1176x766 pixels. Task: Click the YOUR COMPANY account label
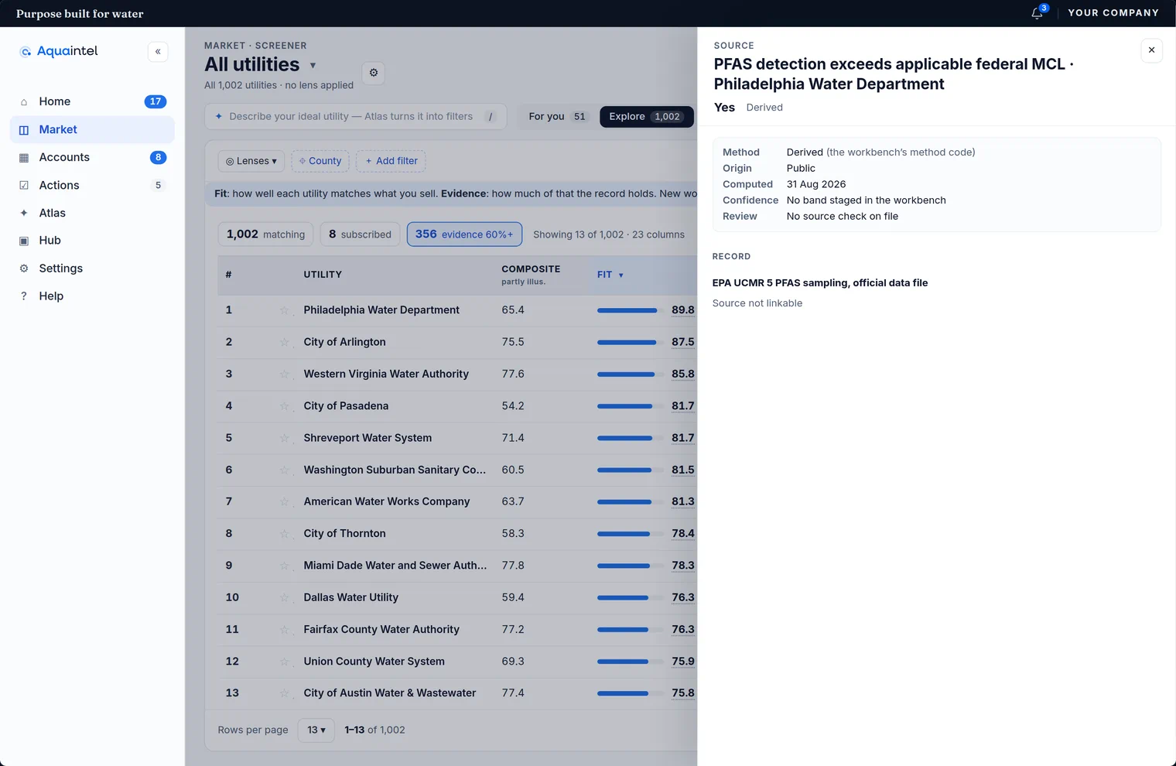pos(1113,13)
